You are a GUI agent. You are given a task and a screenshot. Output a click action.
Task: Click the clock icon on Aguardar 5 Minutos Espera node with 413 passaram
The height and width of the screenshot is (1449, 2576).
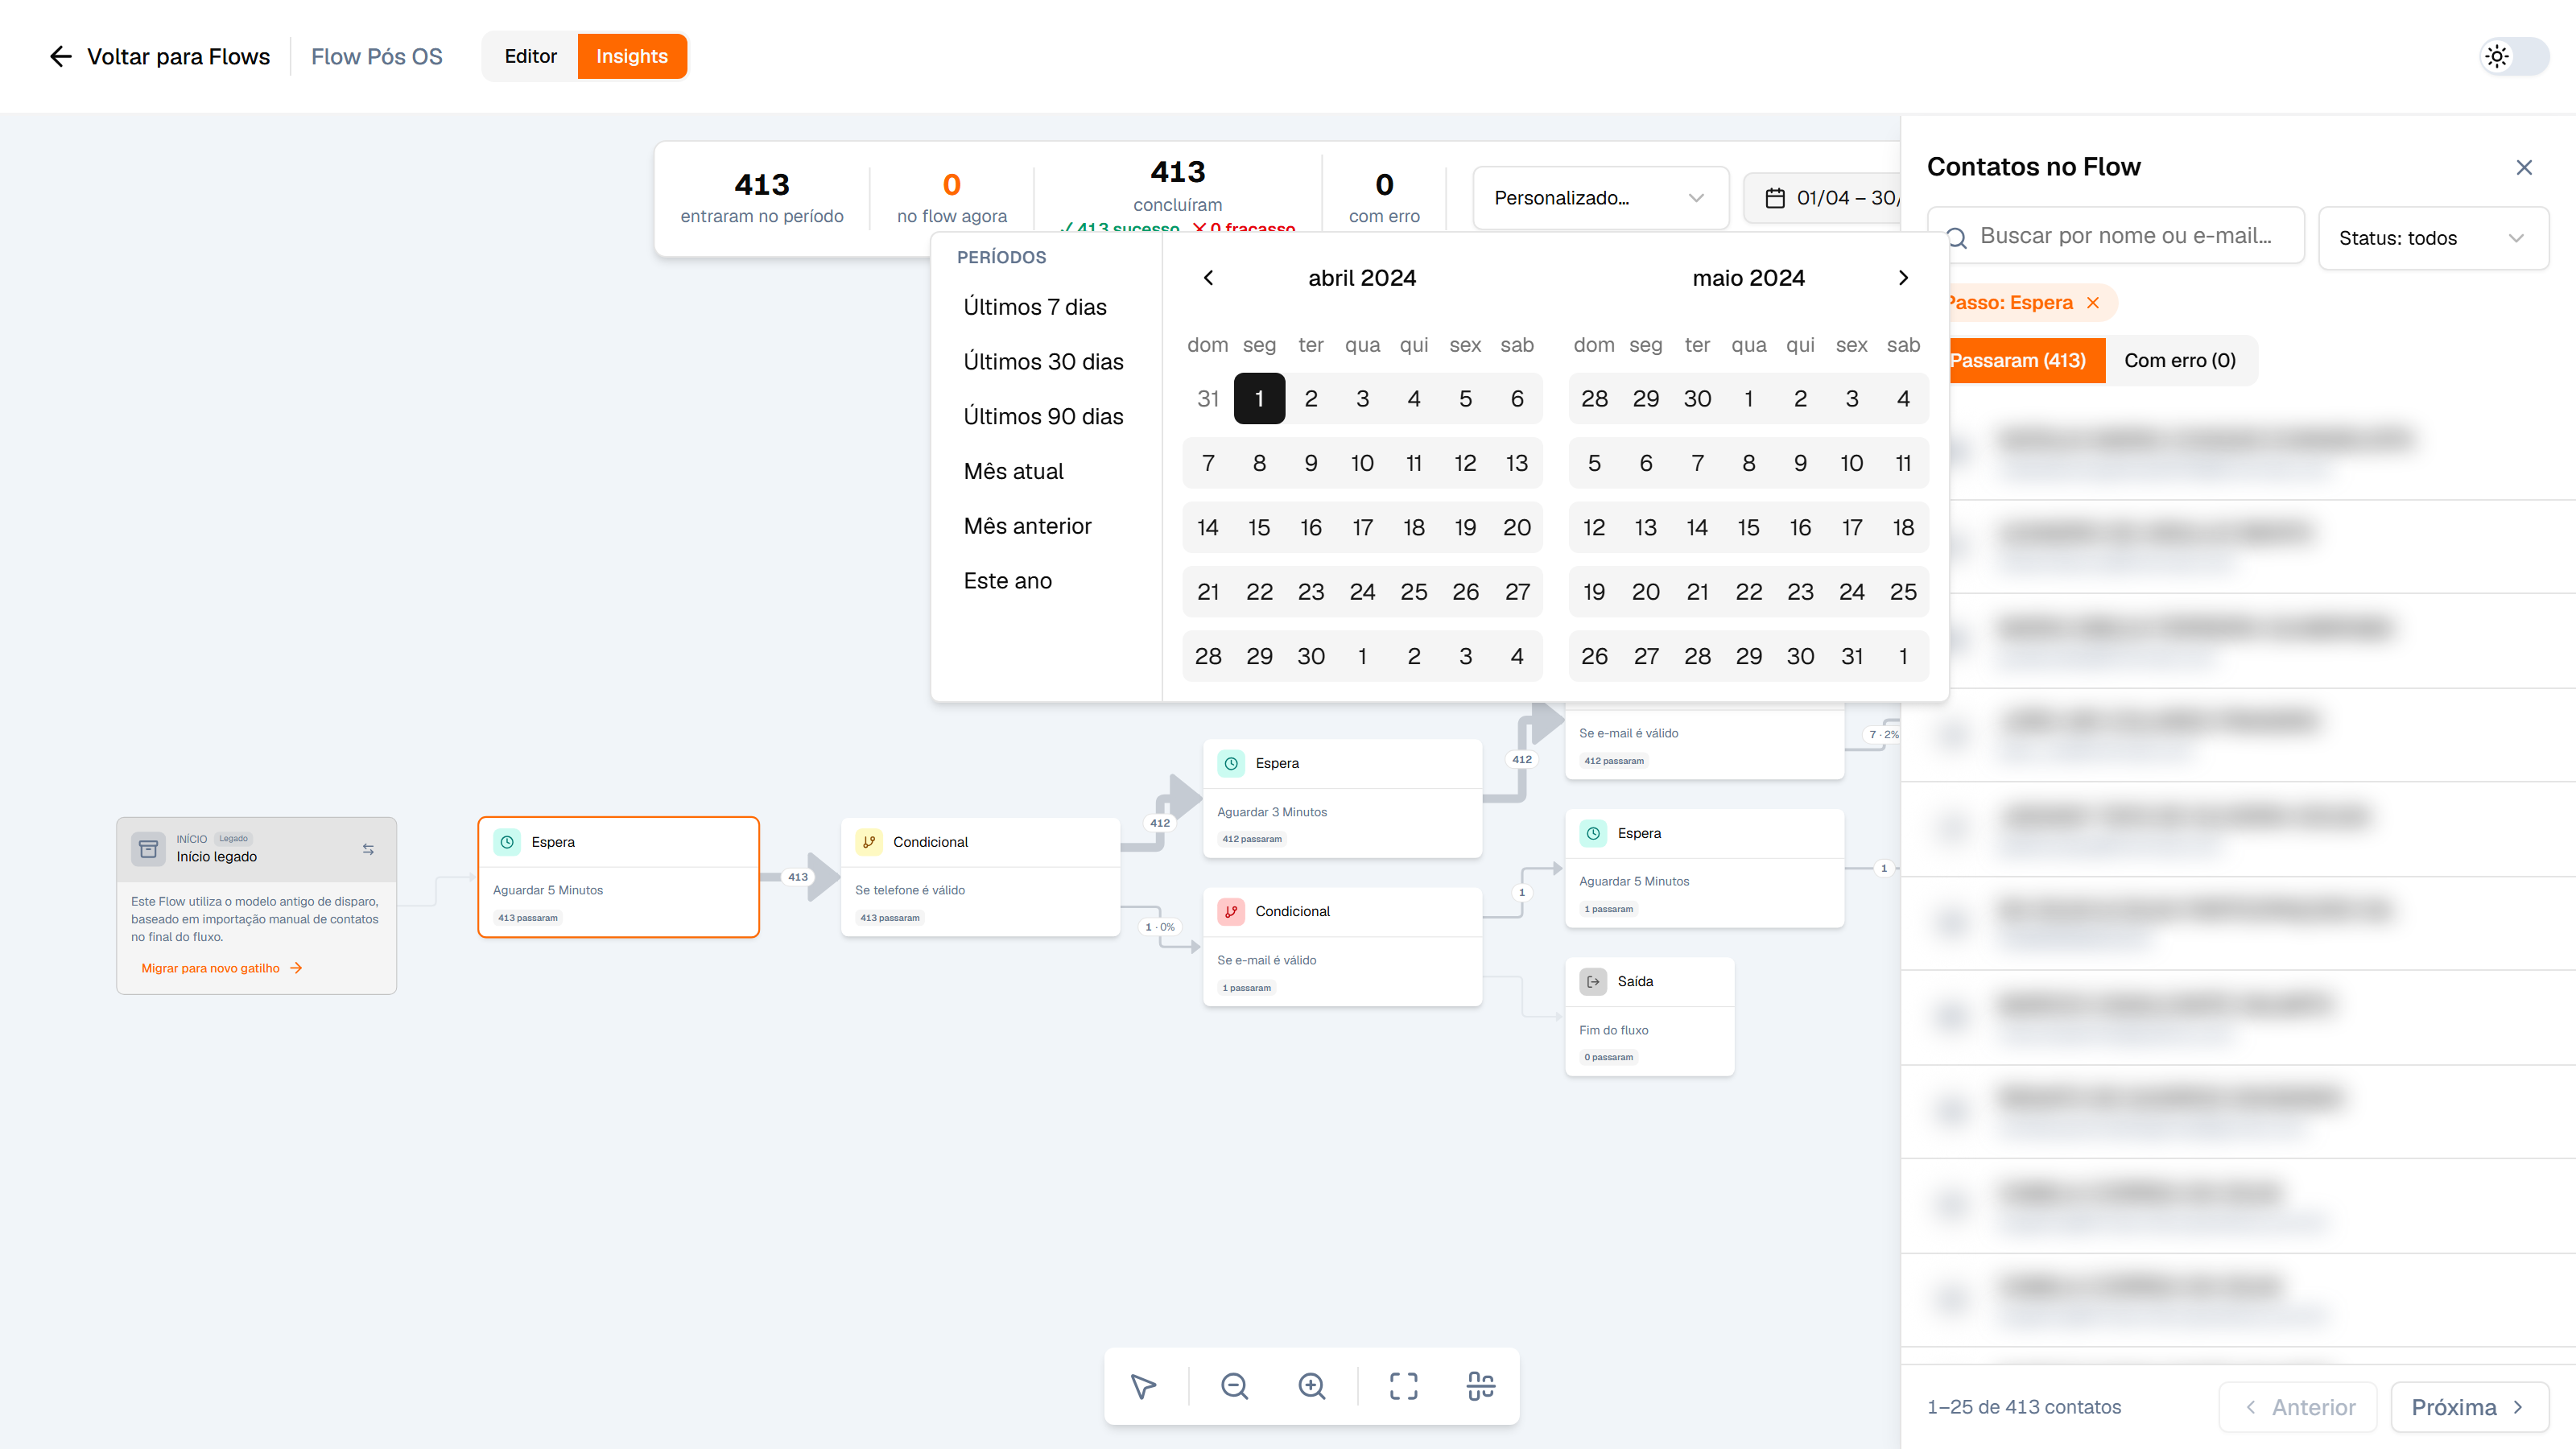[507, 842]
